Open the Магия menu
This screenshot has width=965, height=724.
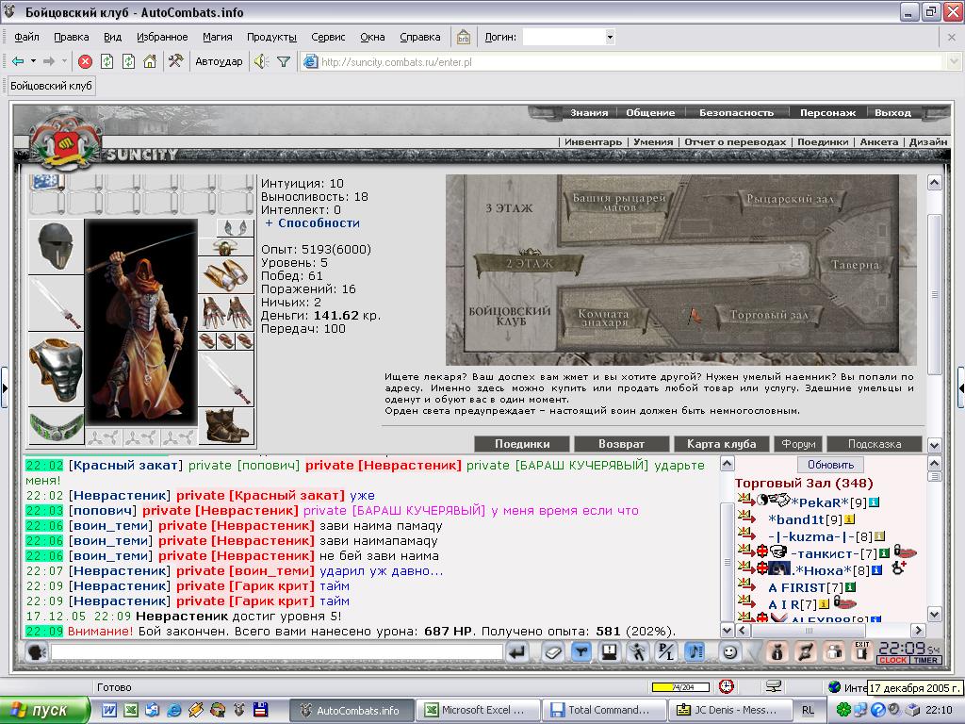click(218, 37)
